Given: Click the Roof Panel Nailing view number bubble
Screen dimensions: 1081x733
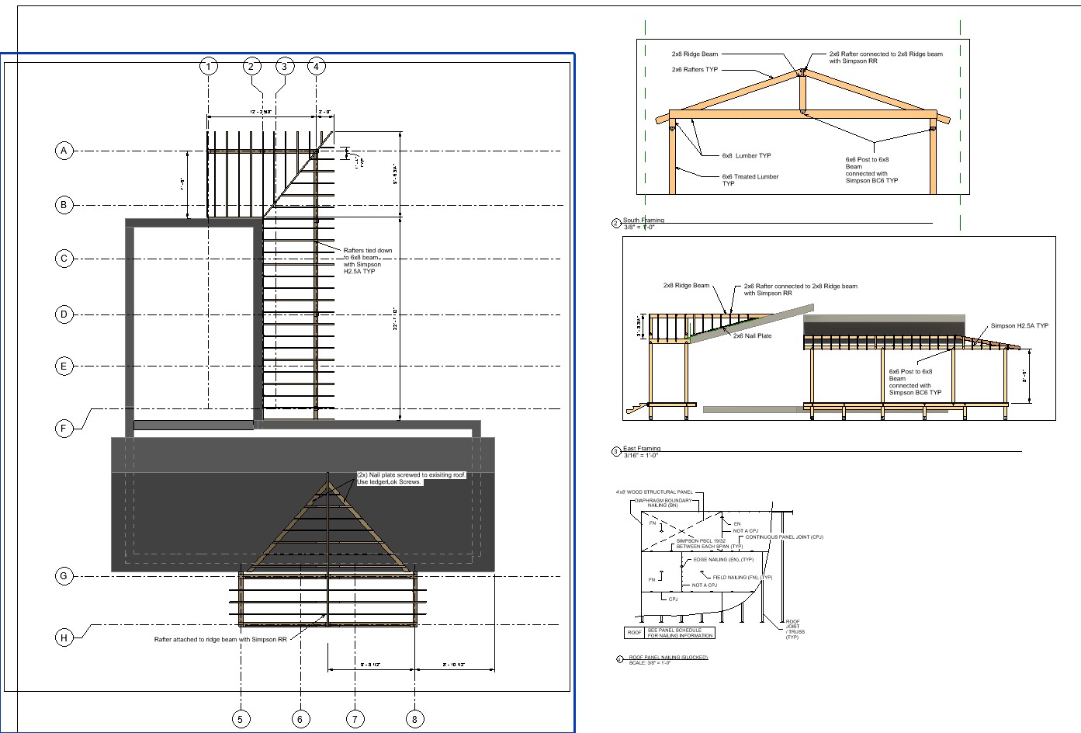Looking at the screenshot, I should 619,659.
